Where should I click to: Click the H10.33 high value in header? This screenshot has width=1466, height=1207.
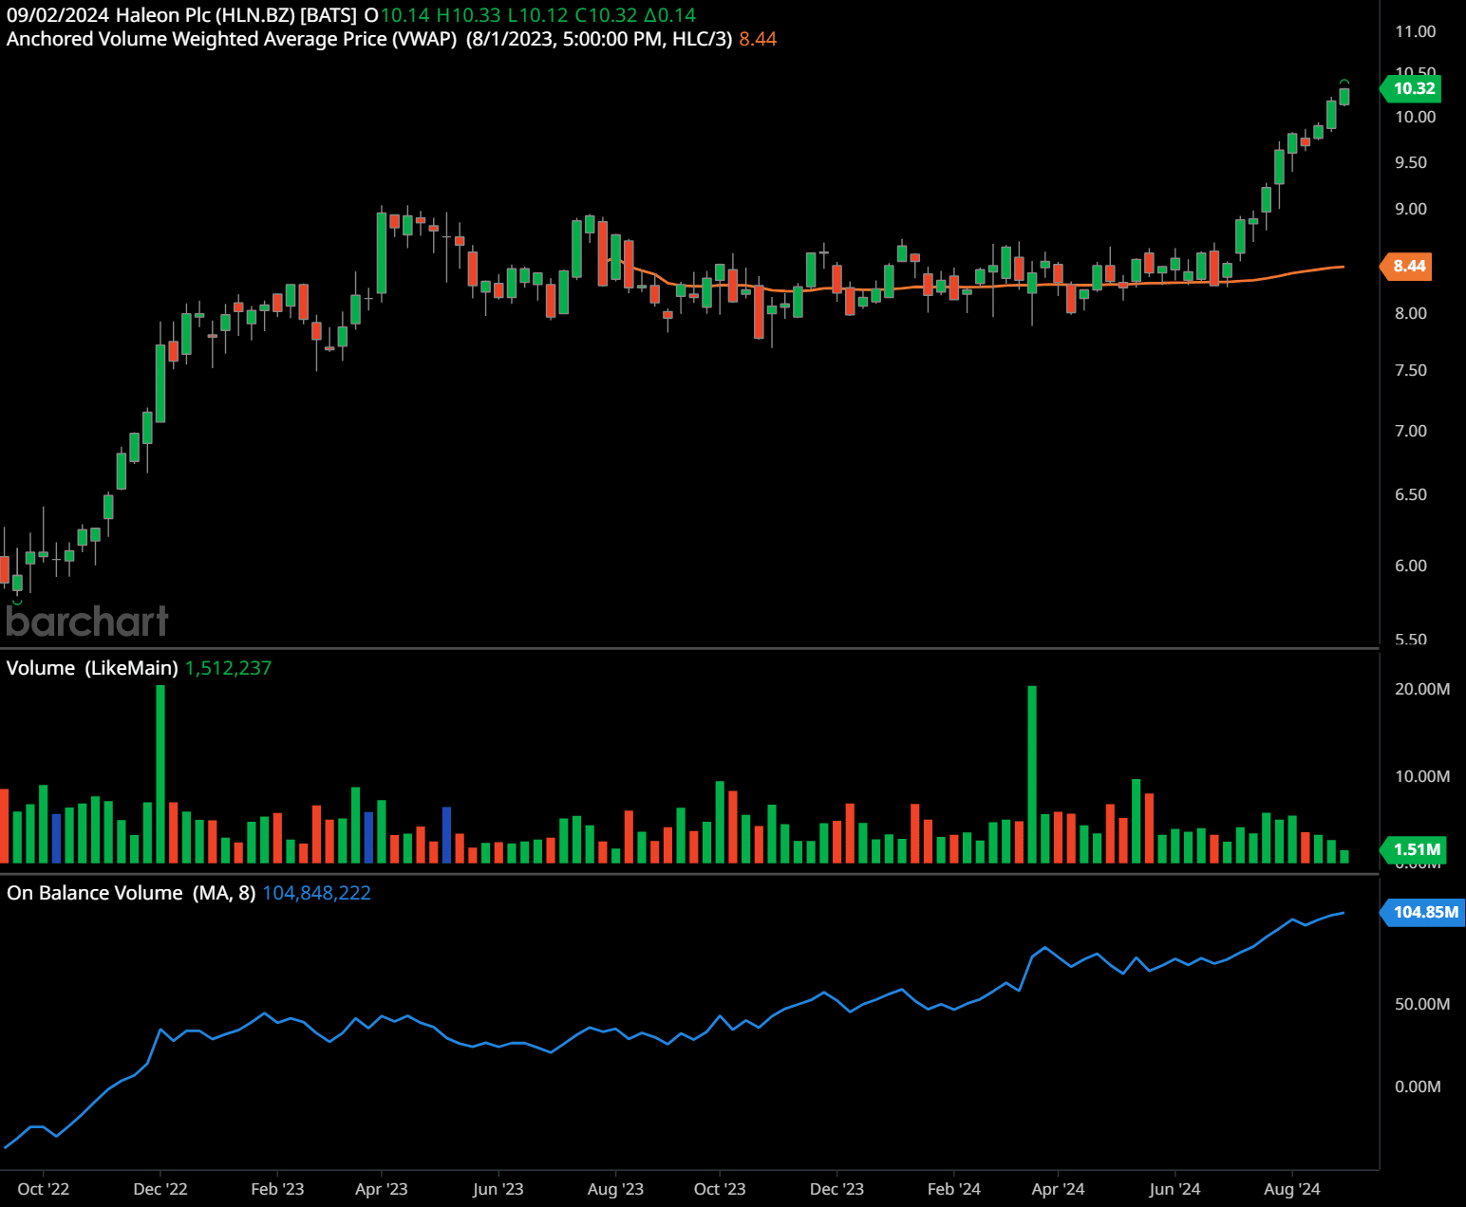click(x=468, y=15)
